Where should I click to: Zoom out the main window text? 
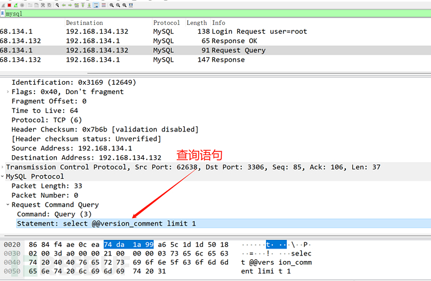[118, 5]
